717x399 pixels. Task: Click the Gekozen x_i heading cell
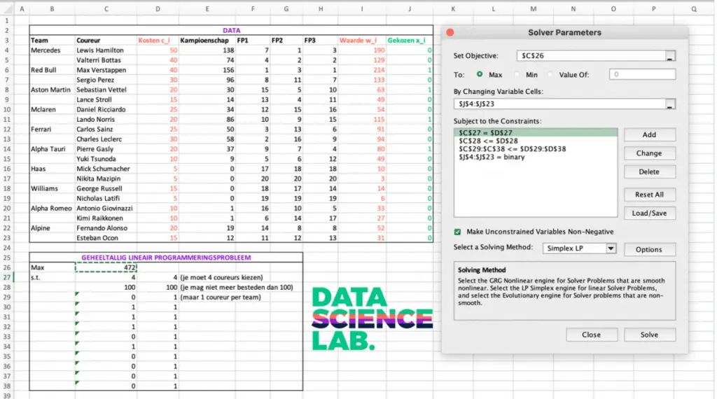(x=409, y=40)
